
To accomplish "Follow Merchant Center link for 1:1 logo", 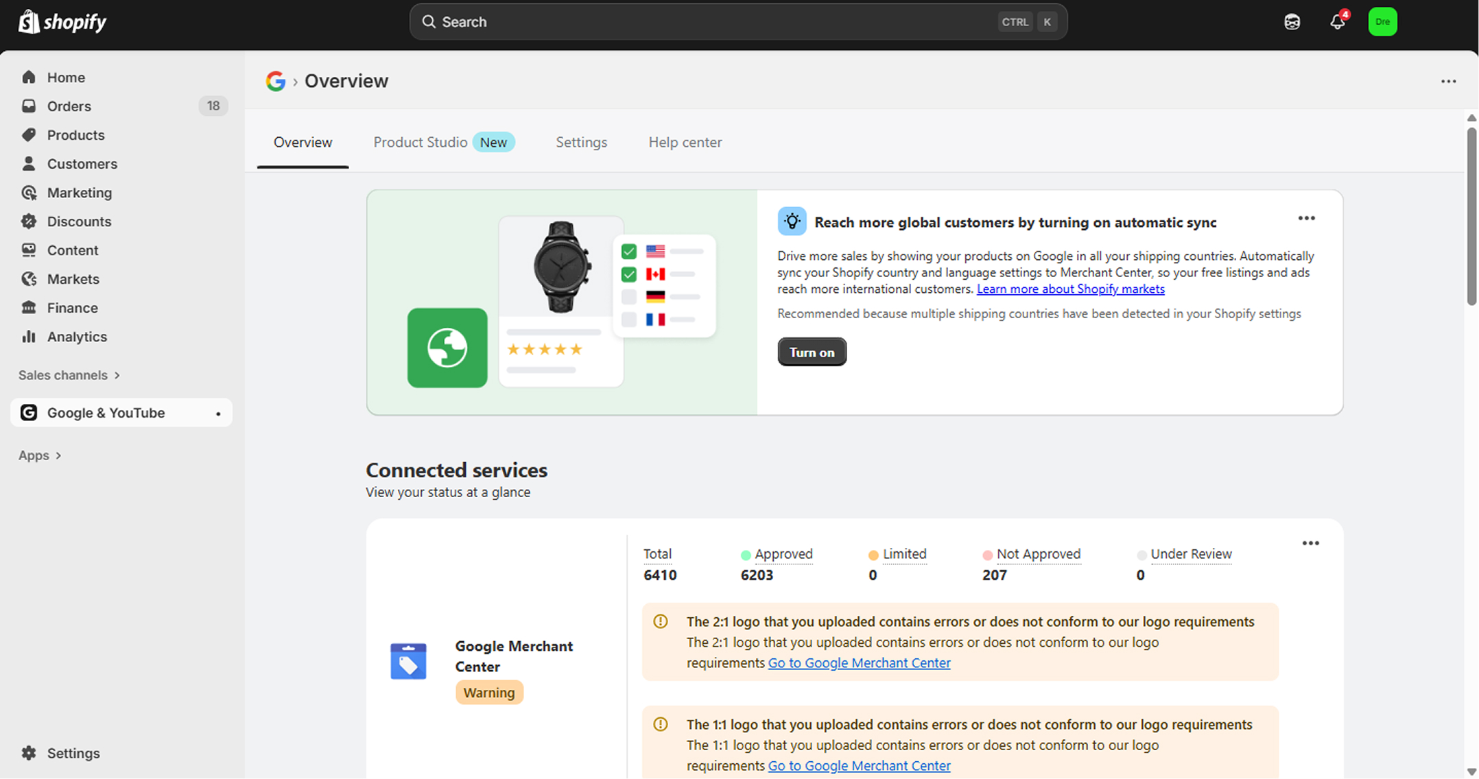I will pos(859,765).
